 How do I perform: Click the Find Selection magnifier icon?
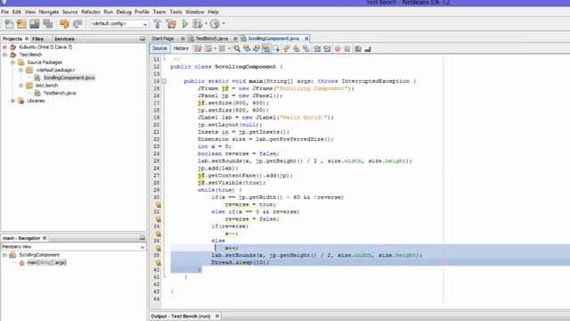237,49
